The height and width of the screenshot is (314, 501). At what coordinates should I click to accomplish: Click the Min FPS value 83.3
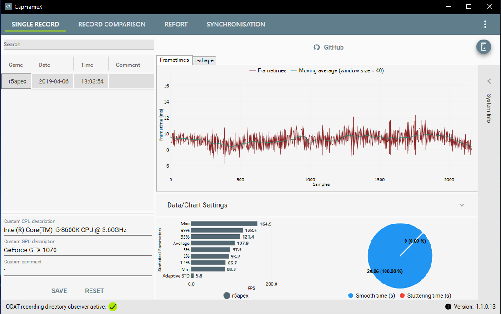click(231, 269)
